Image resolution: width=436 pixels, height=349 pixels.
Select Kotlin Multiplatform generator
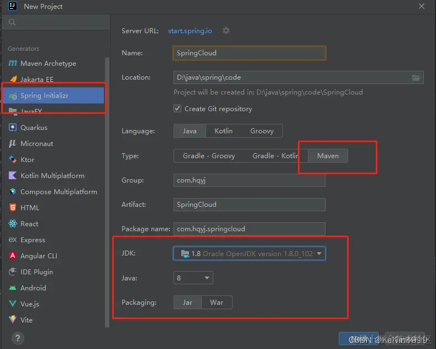click(53, 176)
